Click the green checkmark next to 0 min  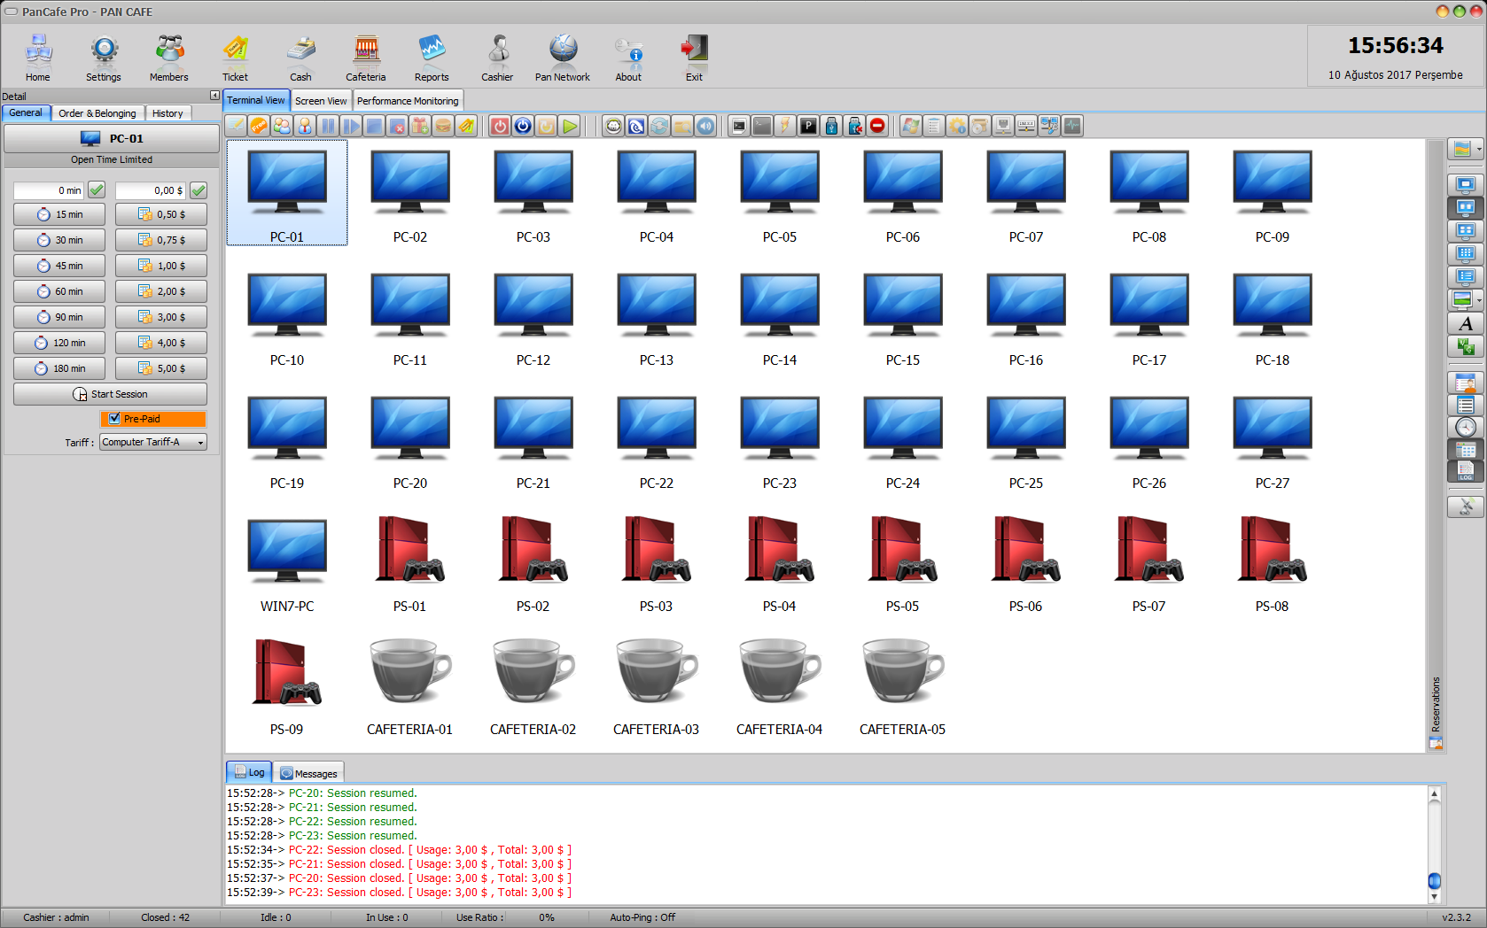tap(96, 189)
